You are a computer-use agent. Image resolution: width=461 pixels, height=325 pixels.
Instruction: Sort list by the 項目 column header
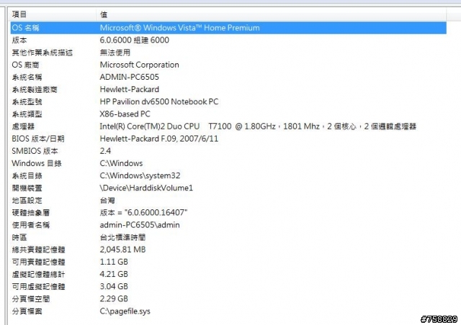pyautogui.click(x=53, y=14)
